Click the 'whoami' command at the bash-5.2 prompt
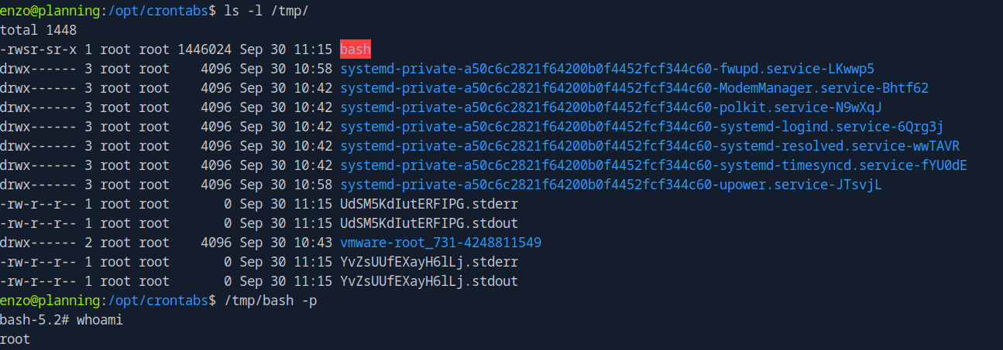The height and width of the screenshot is (350, 1003). 100,320
